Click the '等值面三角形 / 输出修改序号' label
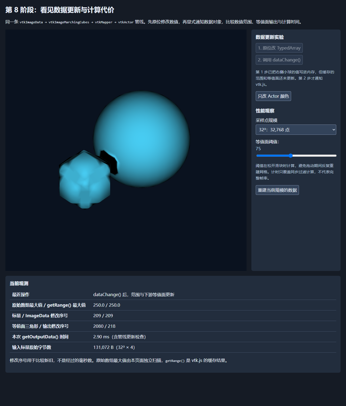Image resolution: width=346 pixels, height=406 pixels. tap(40, 326)
